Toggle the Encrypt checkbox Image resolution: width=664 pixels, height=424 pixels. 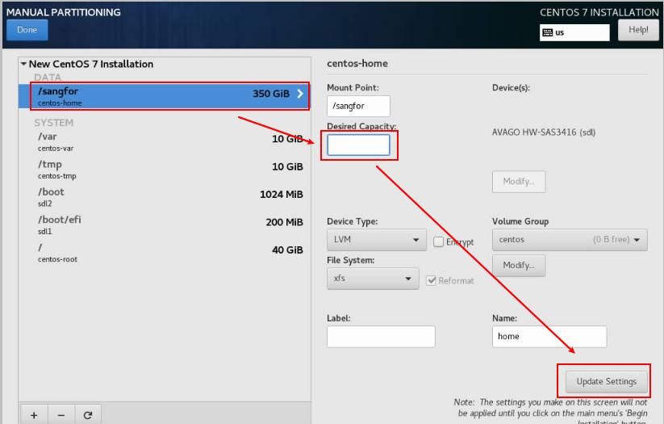click(x=439, y=241)
